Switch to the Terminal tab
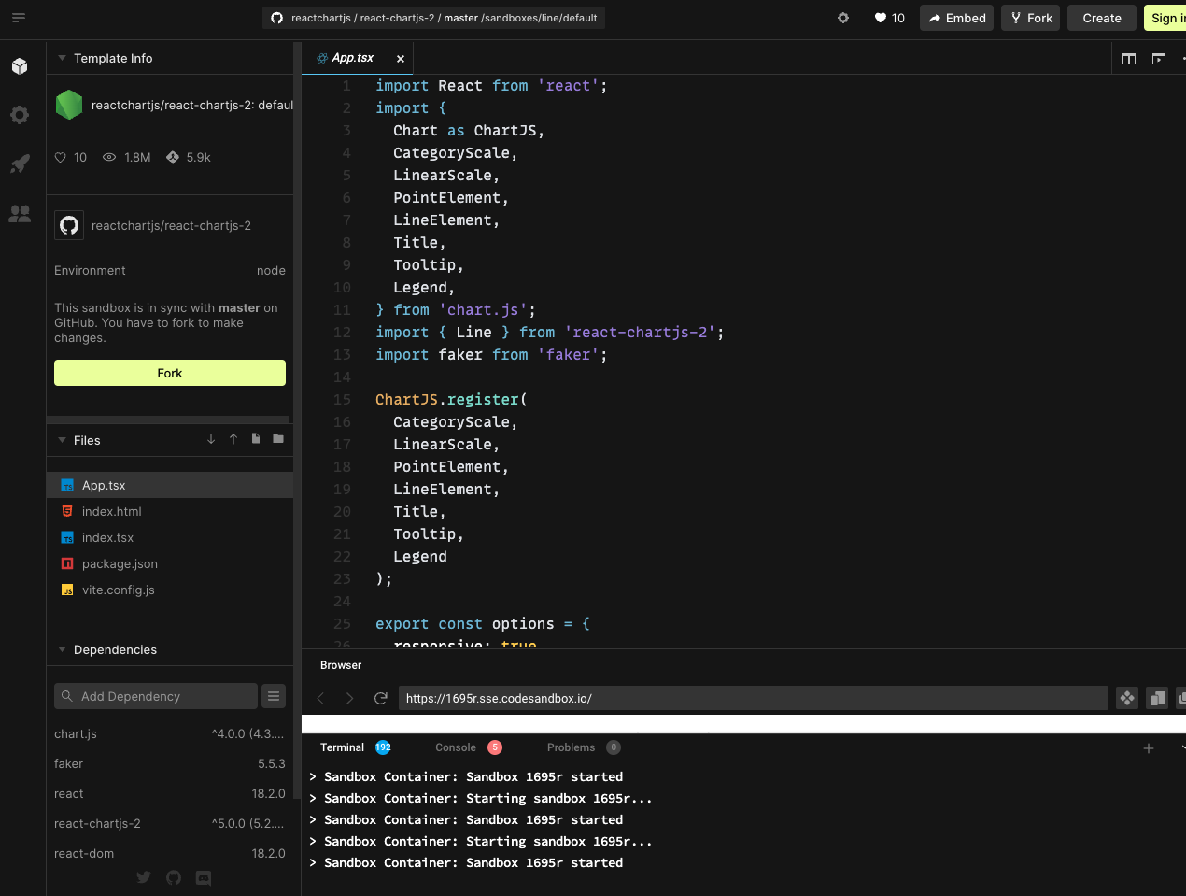1186x896 pixels. pyautogui.click(x=355, y=747)
